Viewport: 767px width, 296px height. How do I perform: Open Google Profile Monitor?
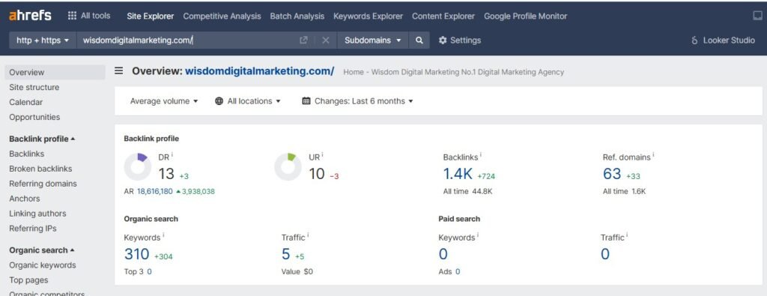[525, 16]
